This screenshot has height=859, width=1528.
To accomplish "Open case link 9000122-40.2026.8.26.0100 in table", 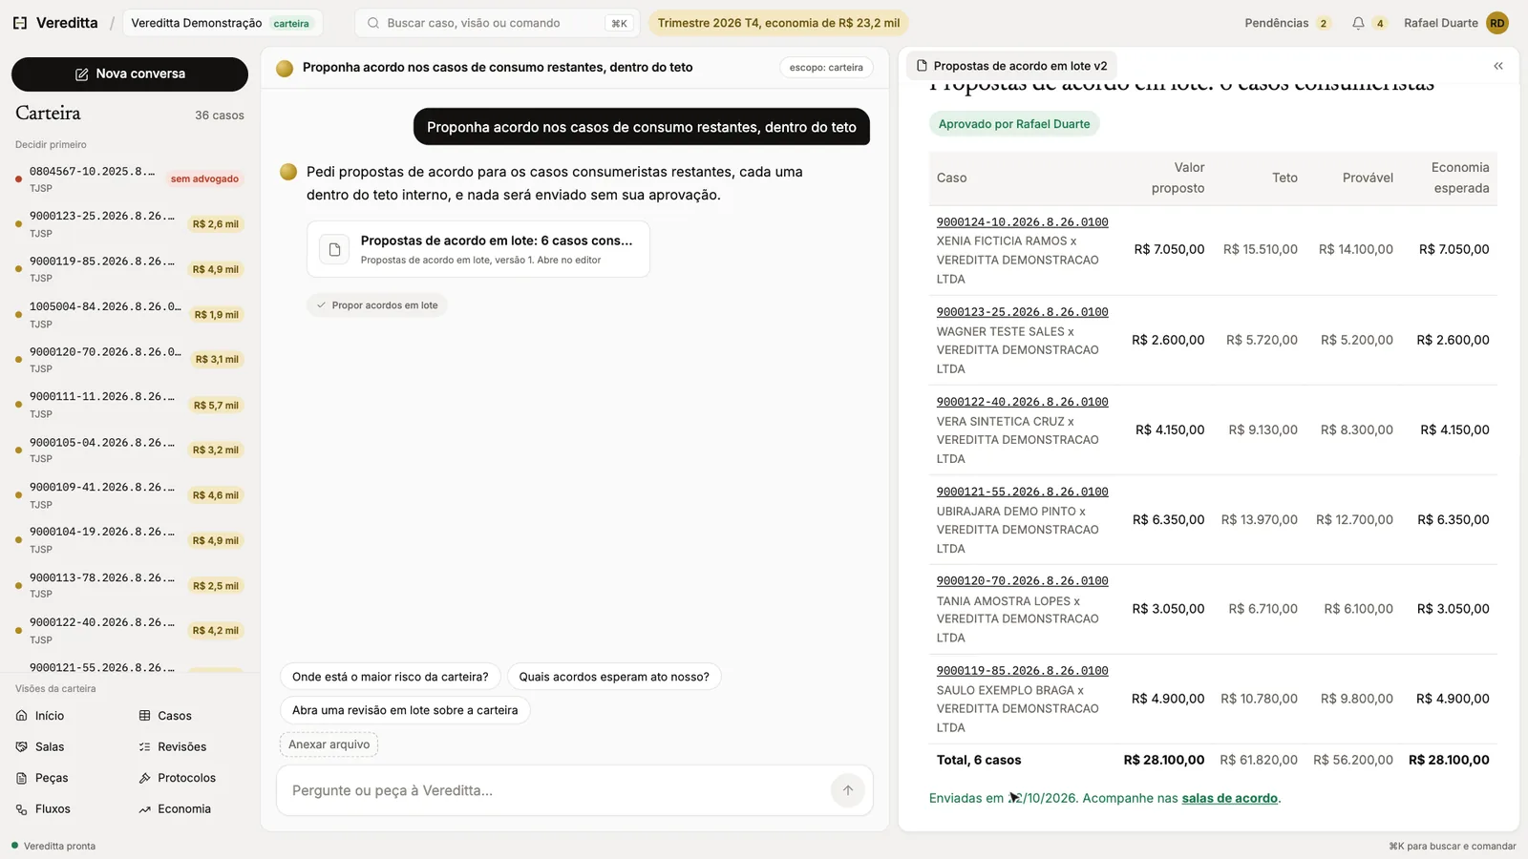I will (x=1022, y=402).
